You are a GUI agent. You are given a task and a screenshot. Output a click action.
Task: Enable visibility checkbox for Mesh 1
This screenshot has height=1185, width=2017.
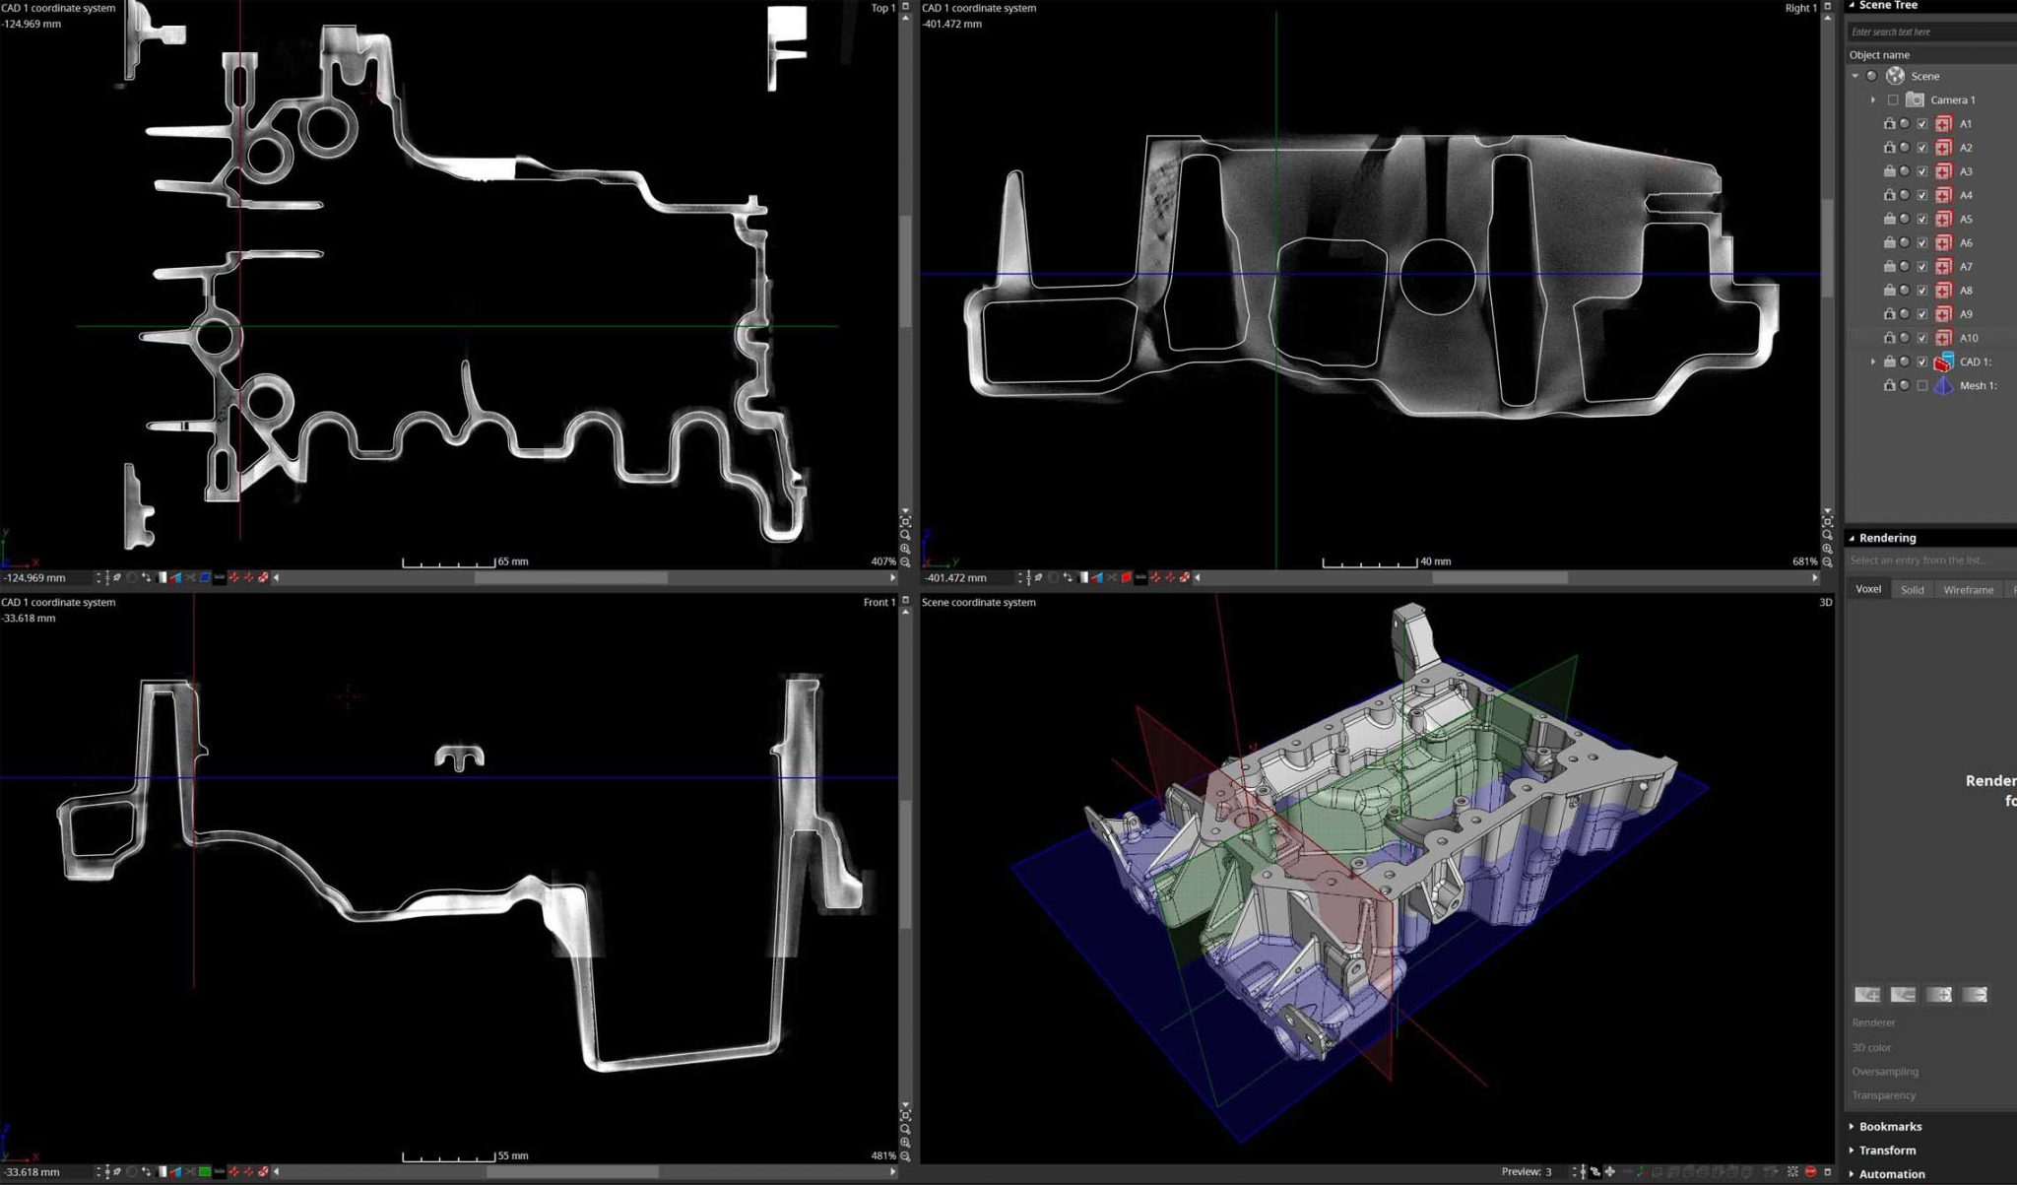click(x=1921, y=385)
